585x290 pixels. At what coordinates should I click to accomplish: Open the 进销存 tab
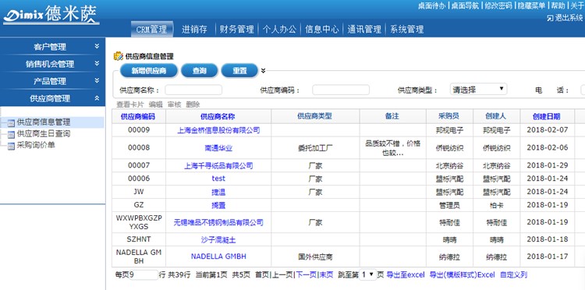pos(194,29)
